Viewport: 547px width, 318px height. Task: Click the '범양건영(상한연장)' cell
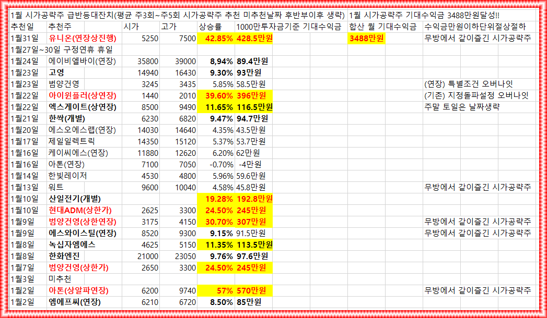[83, 222]
